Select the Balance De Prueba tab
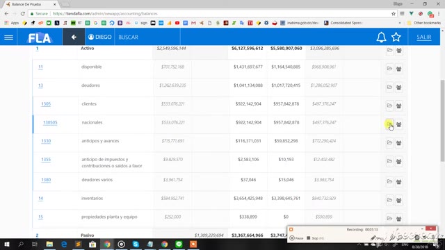This screenshot has height=250, width=445. point(31,4)
